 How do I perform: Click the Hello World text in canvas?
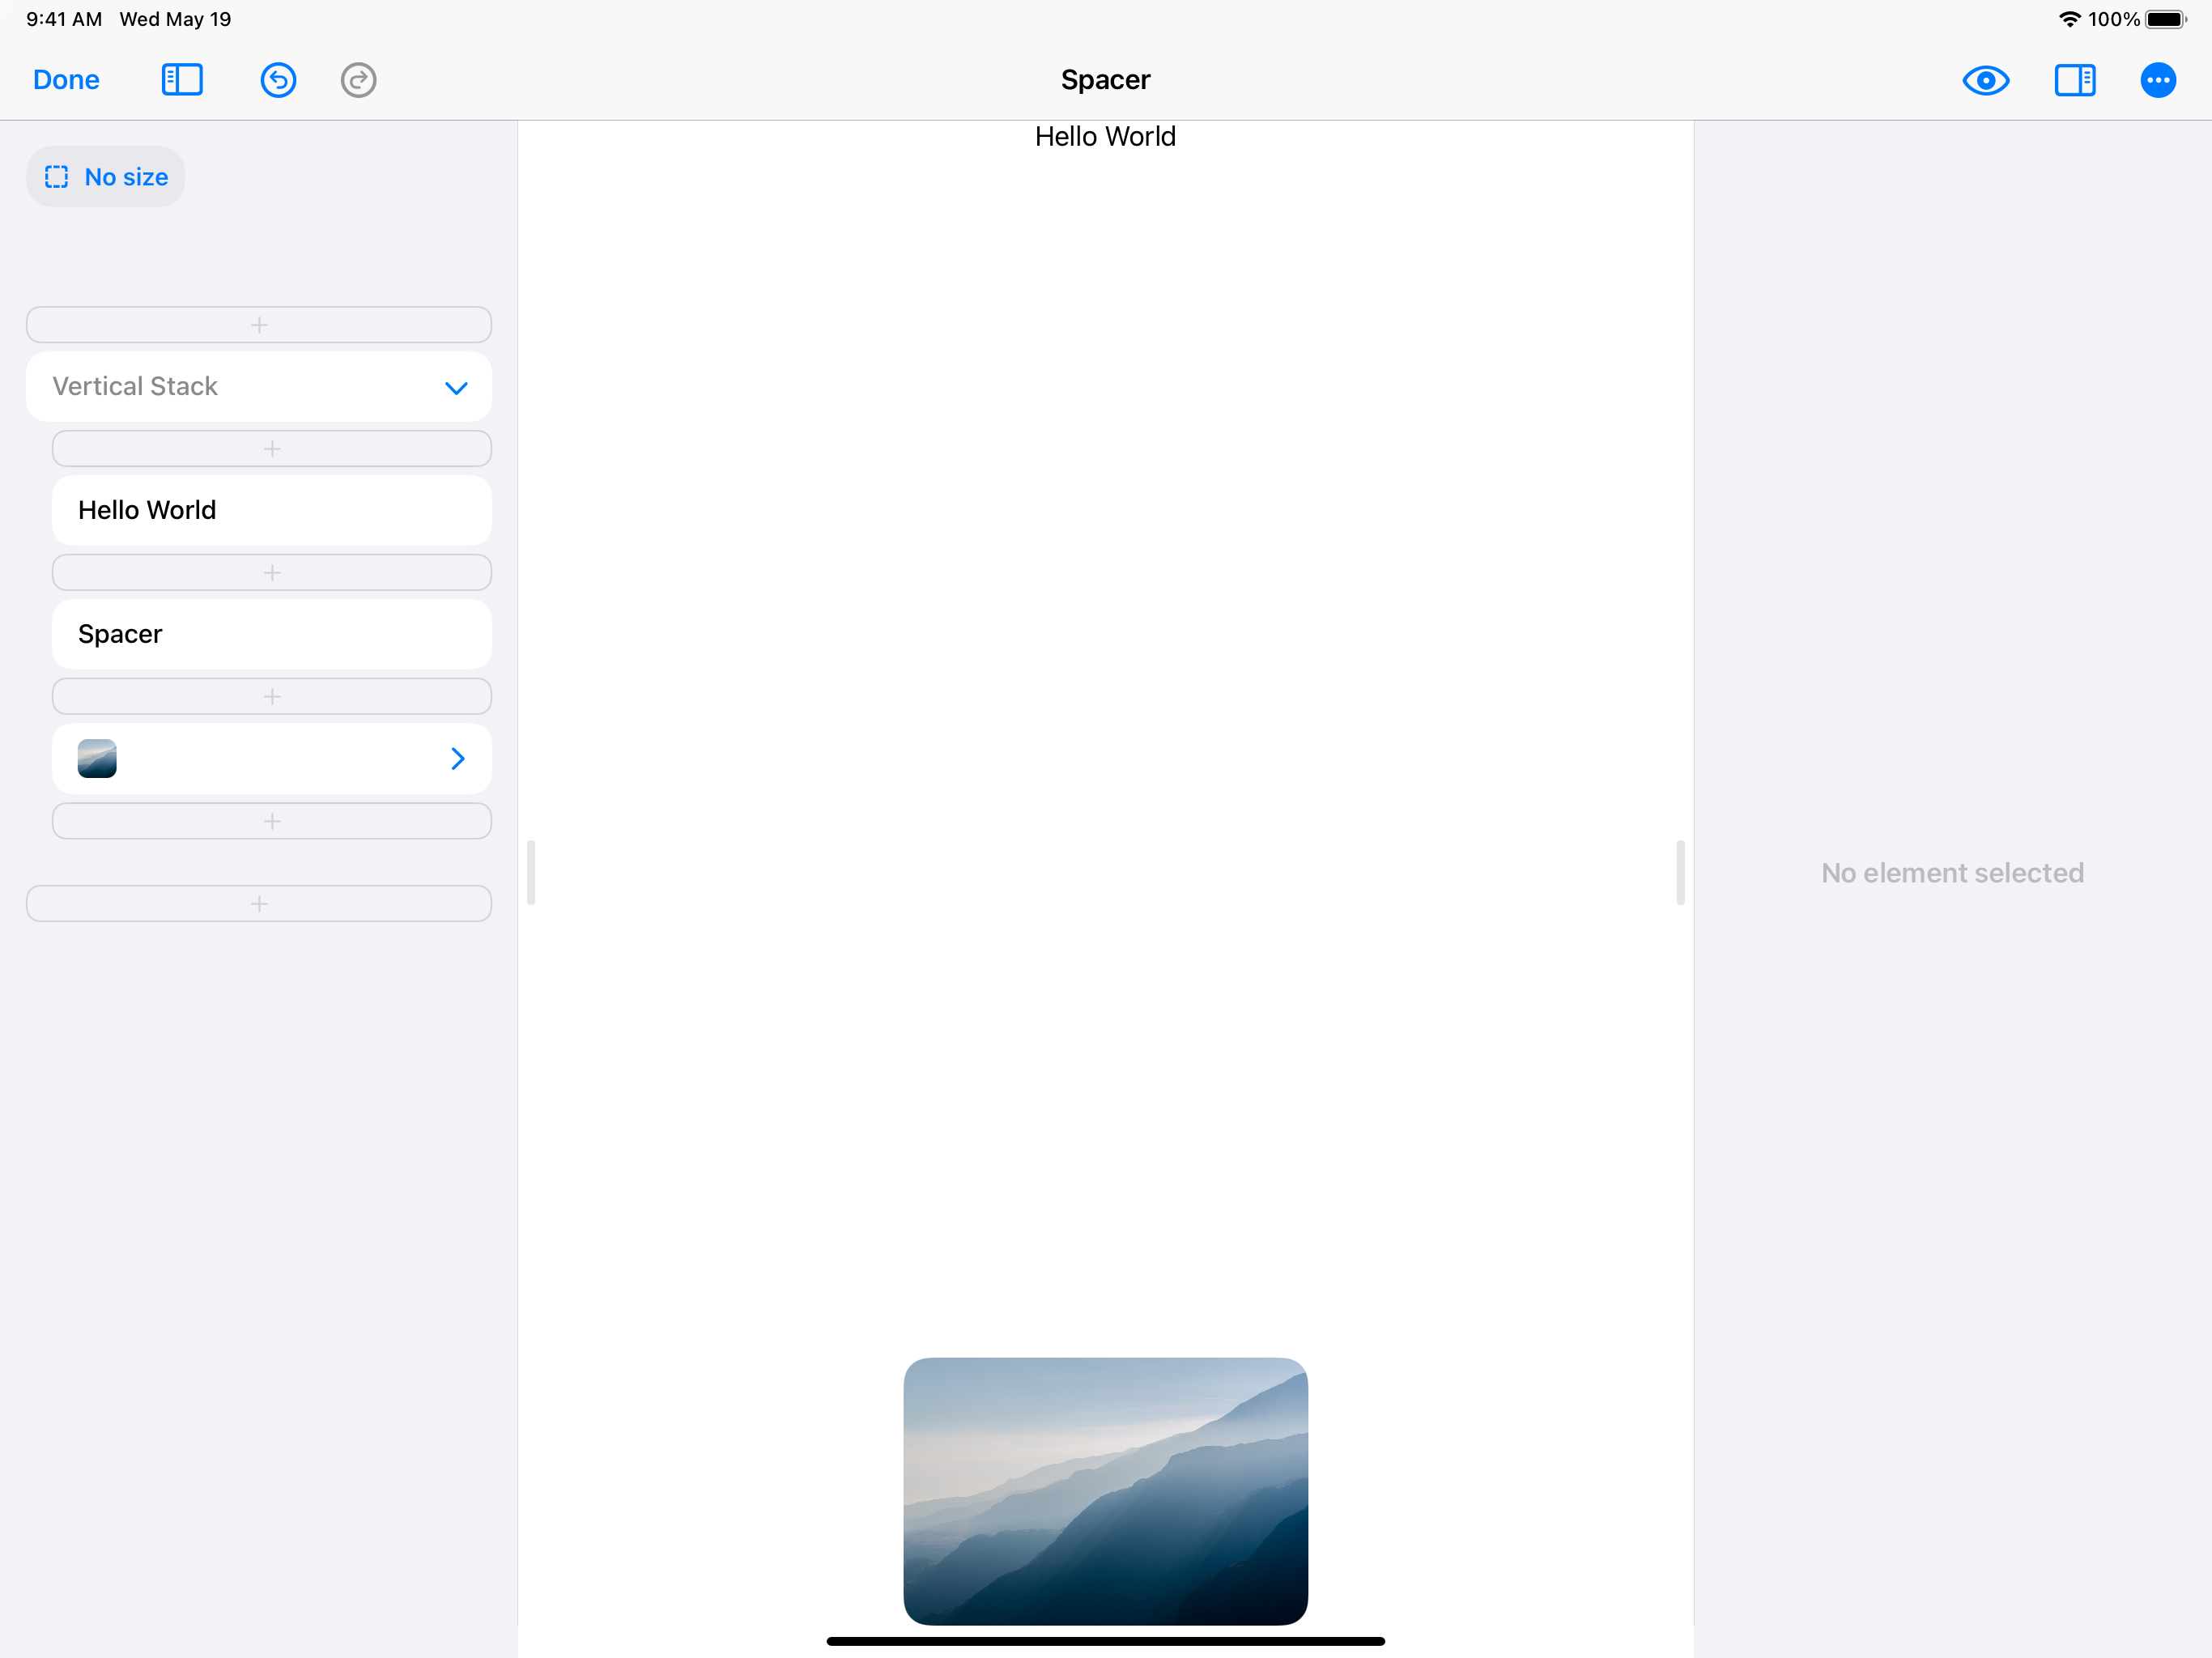tap(1105, 137)
